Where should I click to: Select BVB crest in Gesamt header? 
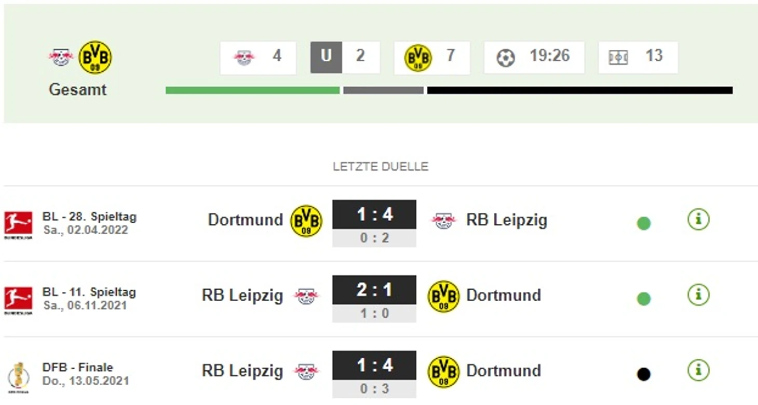click(96, 57)
